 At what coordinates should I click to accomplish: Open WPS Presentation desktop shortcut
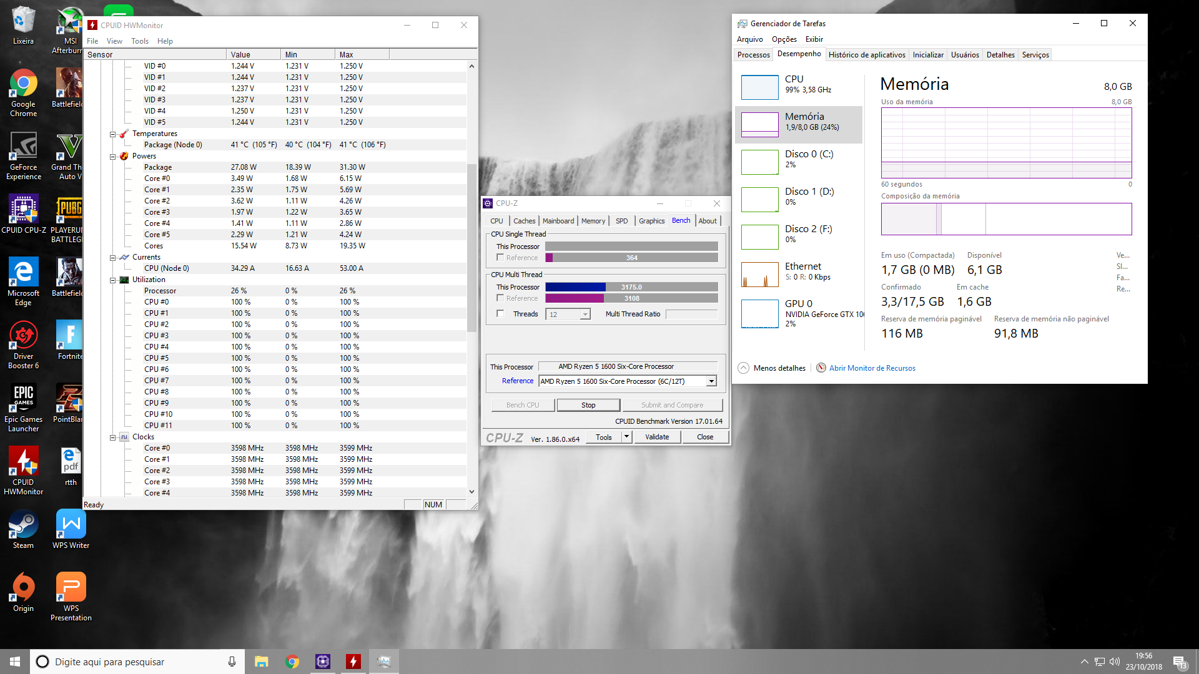click(x=71, y=597)
